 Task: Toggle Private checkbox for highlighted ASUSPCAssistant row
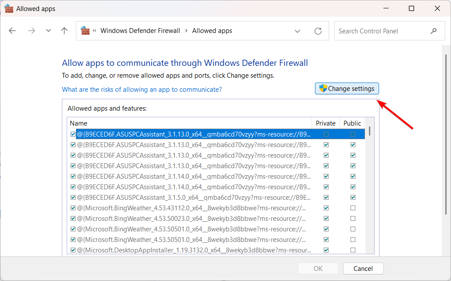326,134
